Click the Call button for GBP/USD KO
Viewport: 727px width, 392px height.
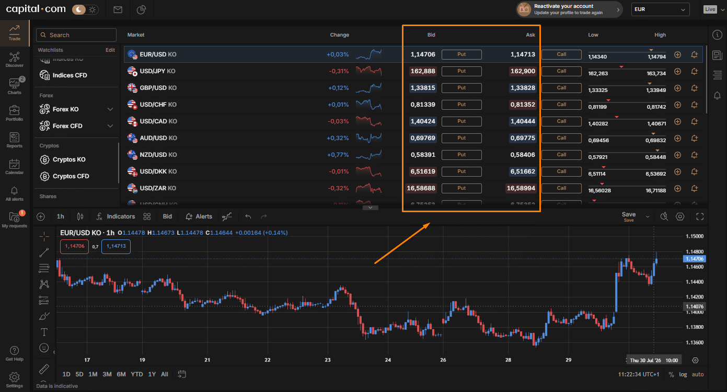pyautogui.click(x=561, y=88)
